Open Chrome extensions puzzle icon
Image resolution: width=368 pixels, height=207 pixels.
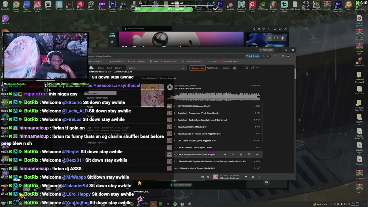(275, 56)
